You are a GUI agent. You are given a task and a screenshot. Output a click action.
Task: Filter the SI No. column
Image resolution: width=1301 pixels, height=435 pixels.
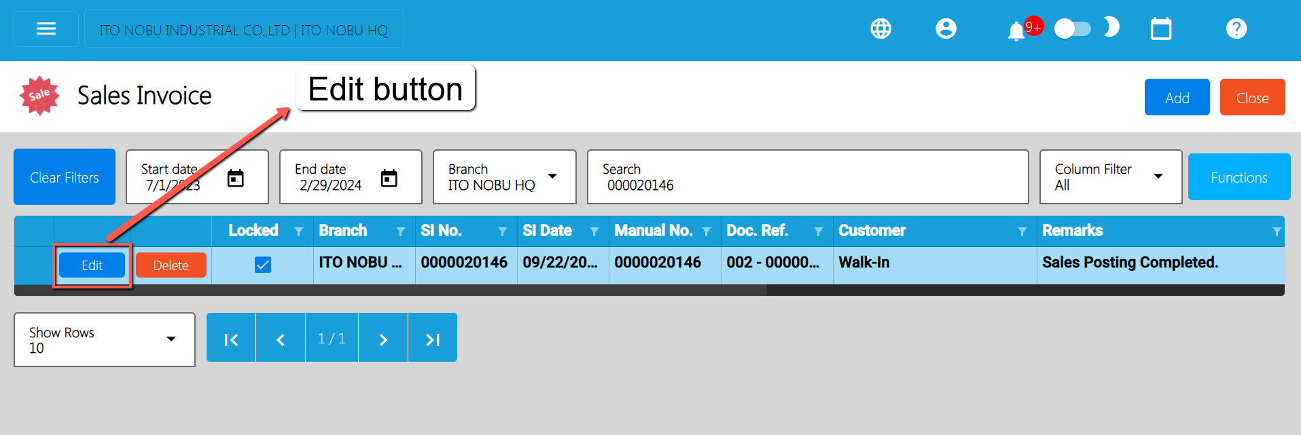pos(502,232)
